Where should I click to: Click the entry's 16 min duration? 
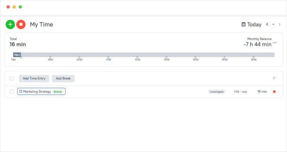[x=262, y=92]
